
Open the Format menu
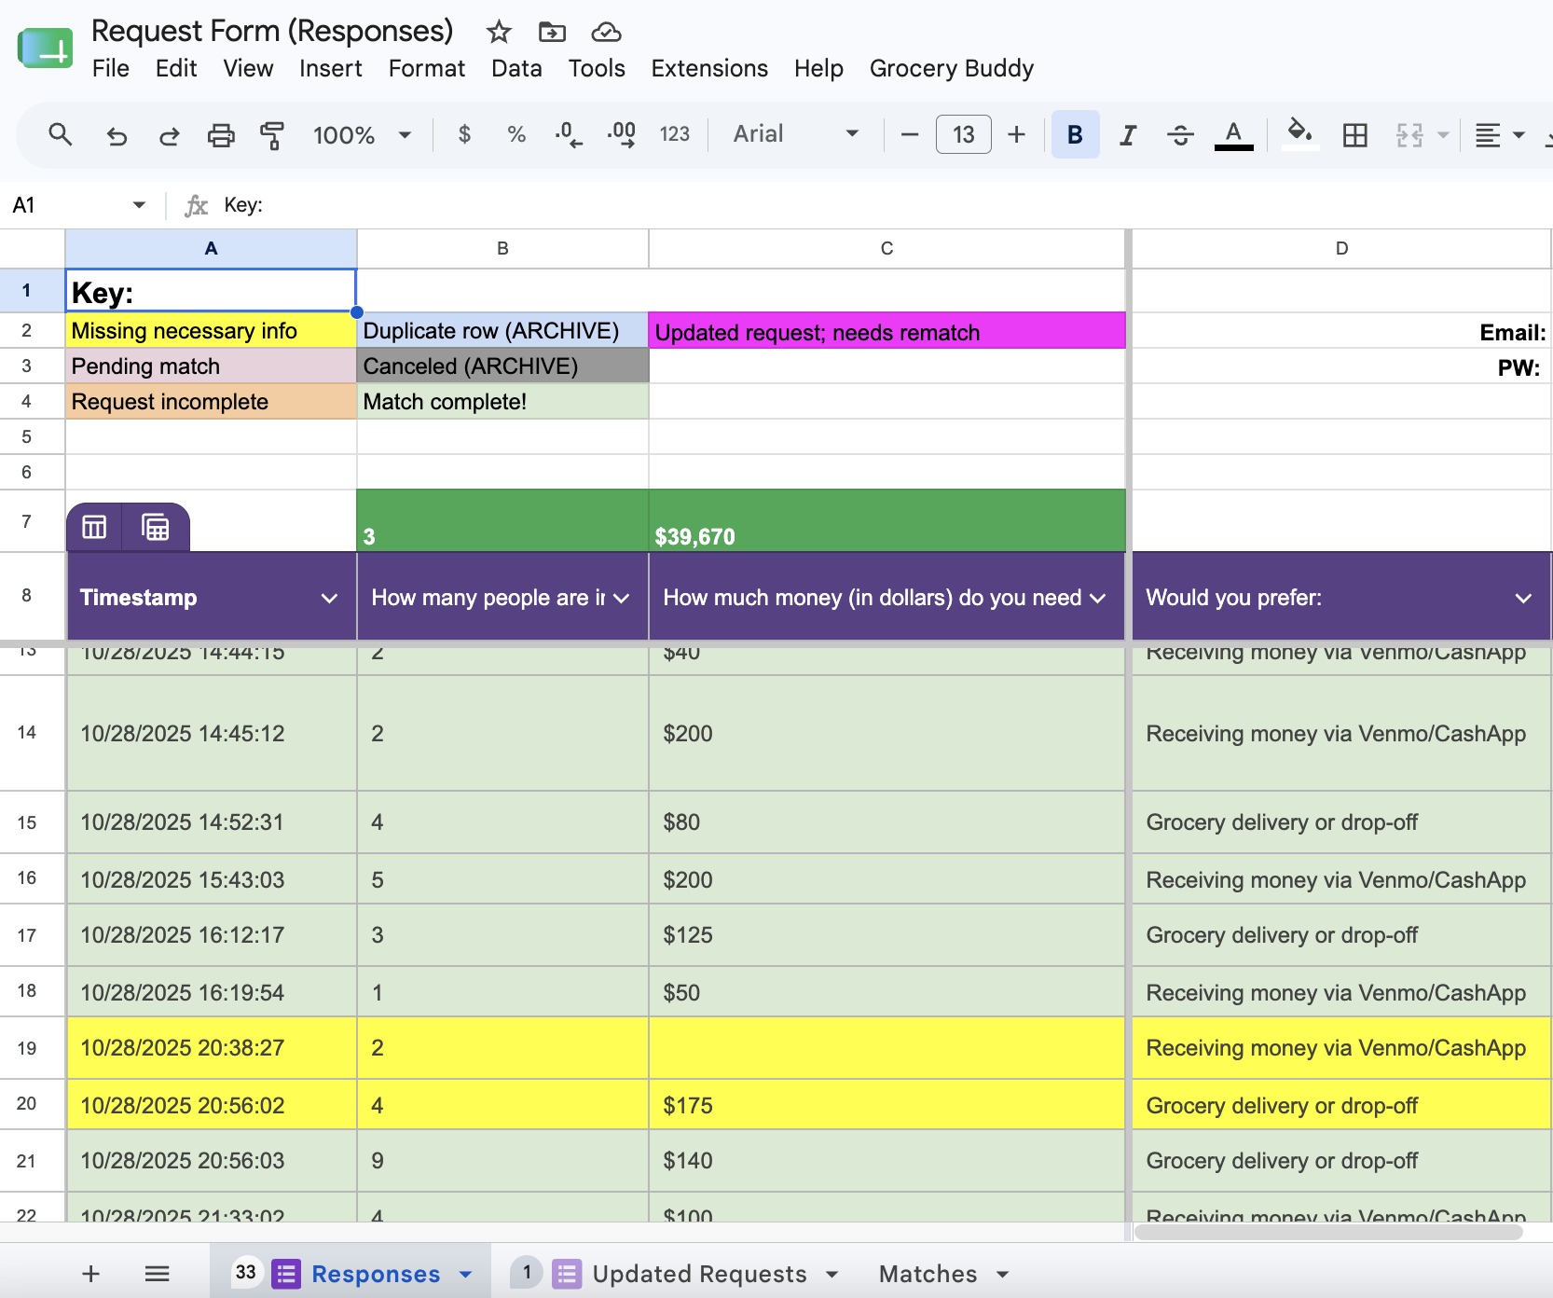(427, 68)
